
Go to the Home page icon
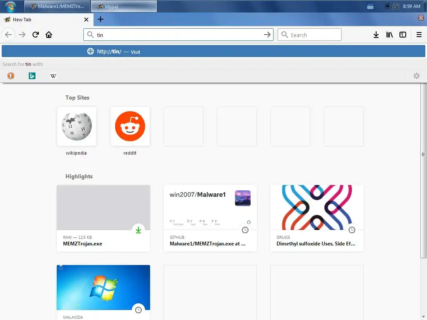[x=49, y=35]
